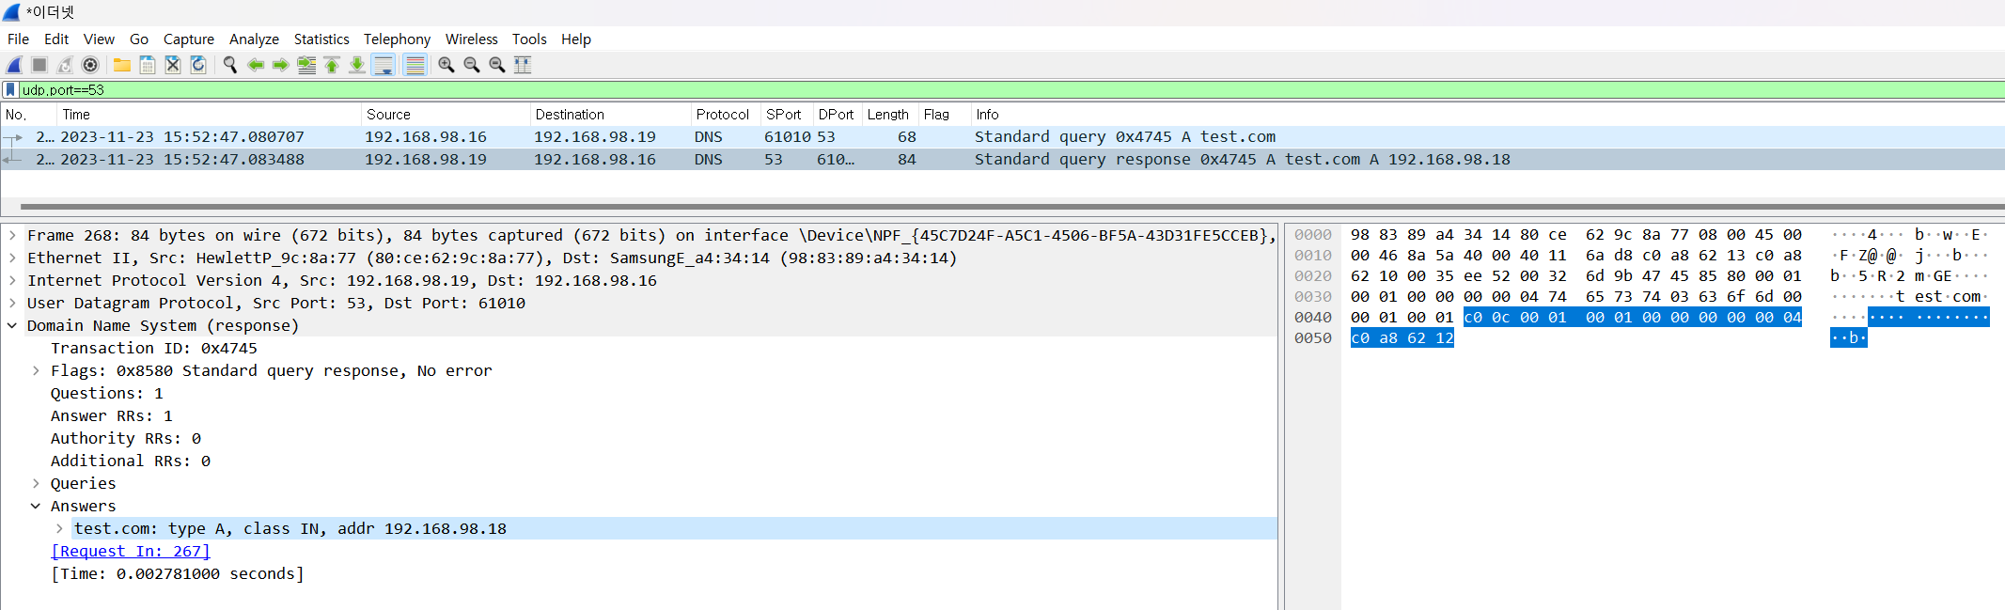2005x610 pixels.
Task: Reset text to normal size
Action: pyautogui.click(x=497, y=65)
